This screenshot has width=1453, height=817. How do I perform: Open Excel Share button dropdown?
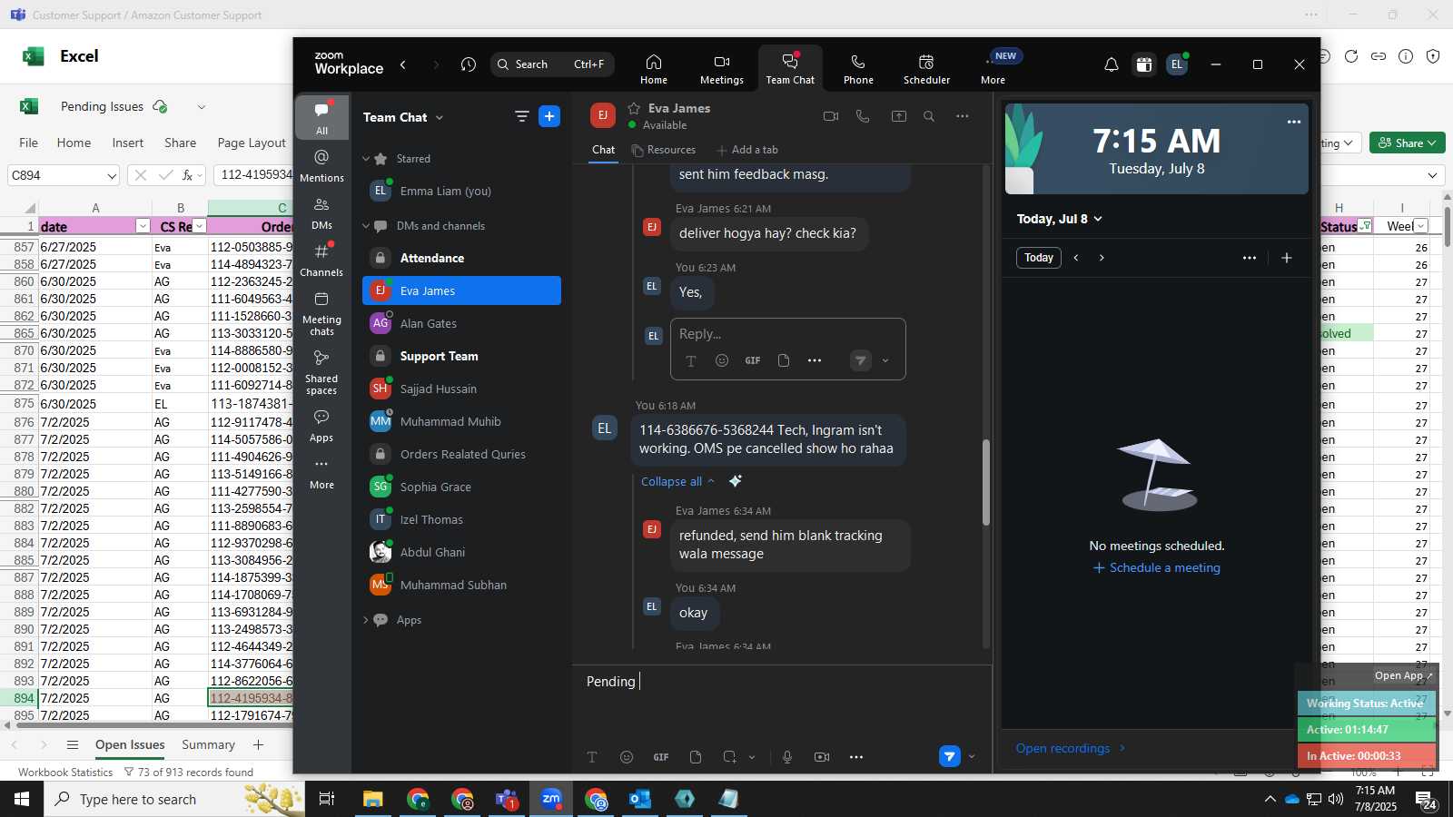1407,143
